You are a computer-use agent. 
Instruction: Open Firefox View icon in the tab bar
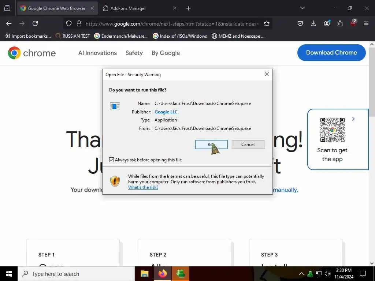point(7,8)
